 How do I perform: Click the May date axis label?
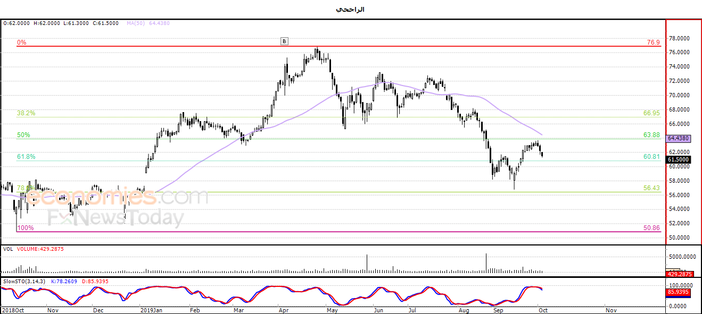(x=332, y=310)
